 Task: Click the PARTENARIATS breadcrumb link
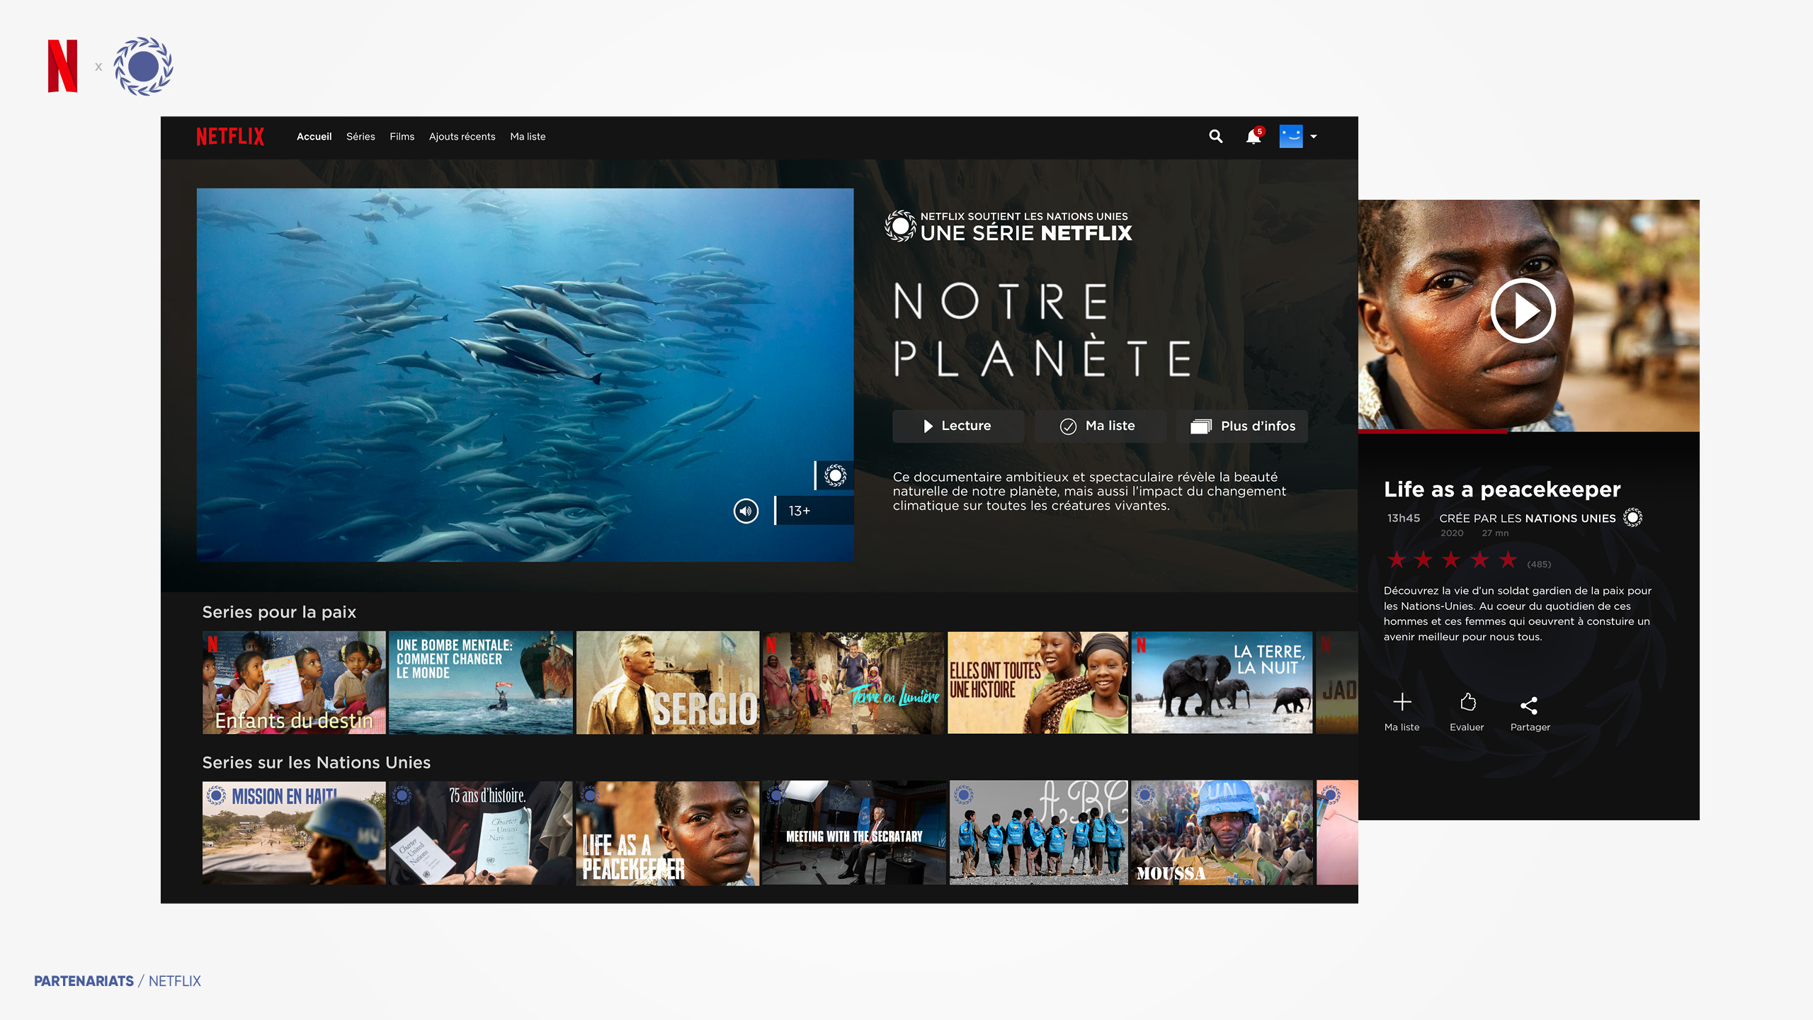[x=84, y=981]
